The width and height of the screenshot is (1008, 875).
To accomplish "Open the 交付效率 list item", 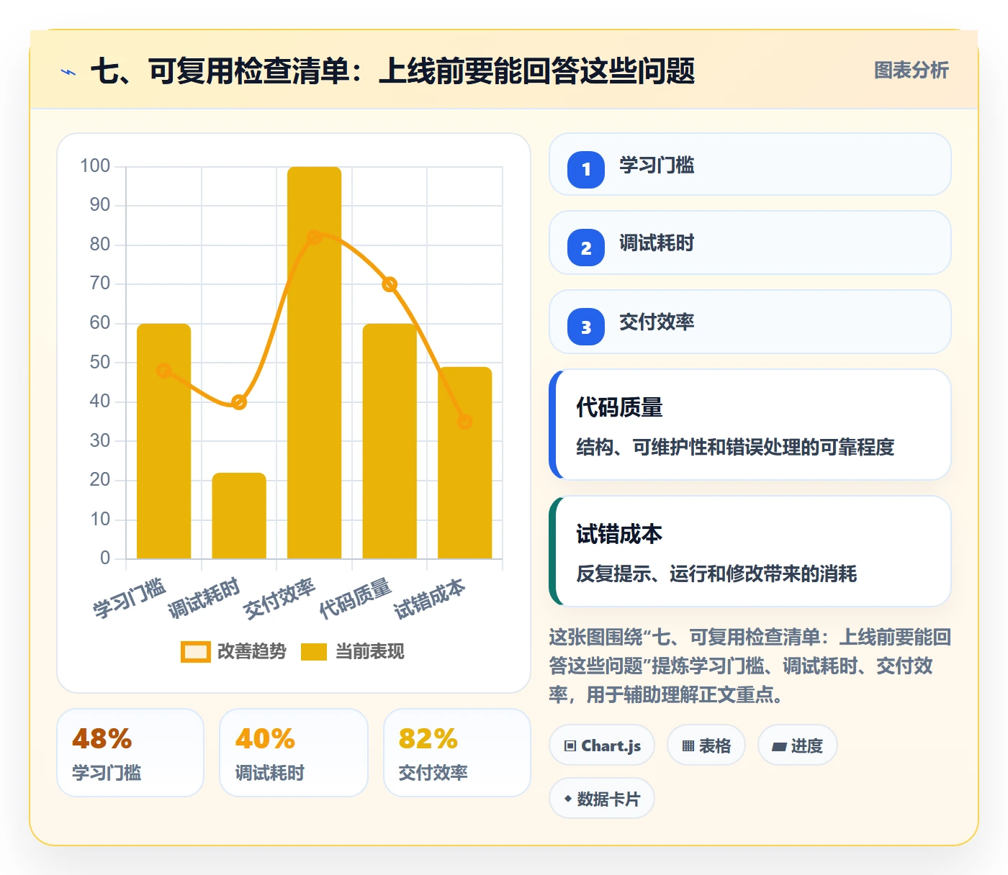I will coord(750,322).
